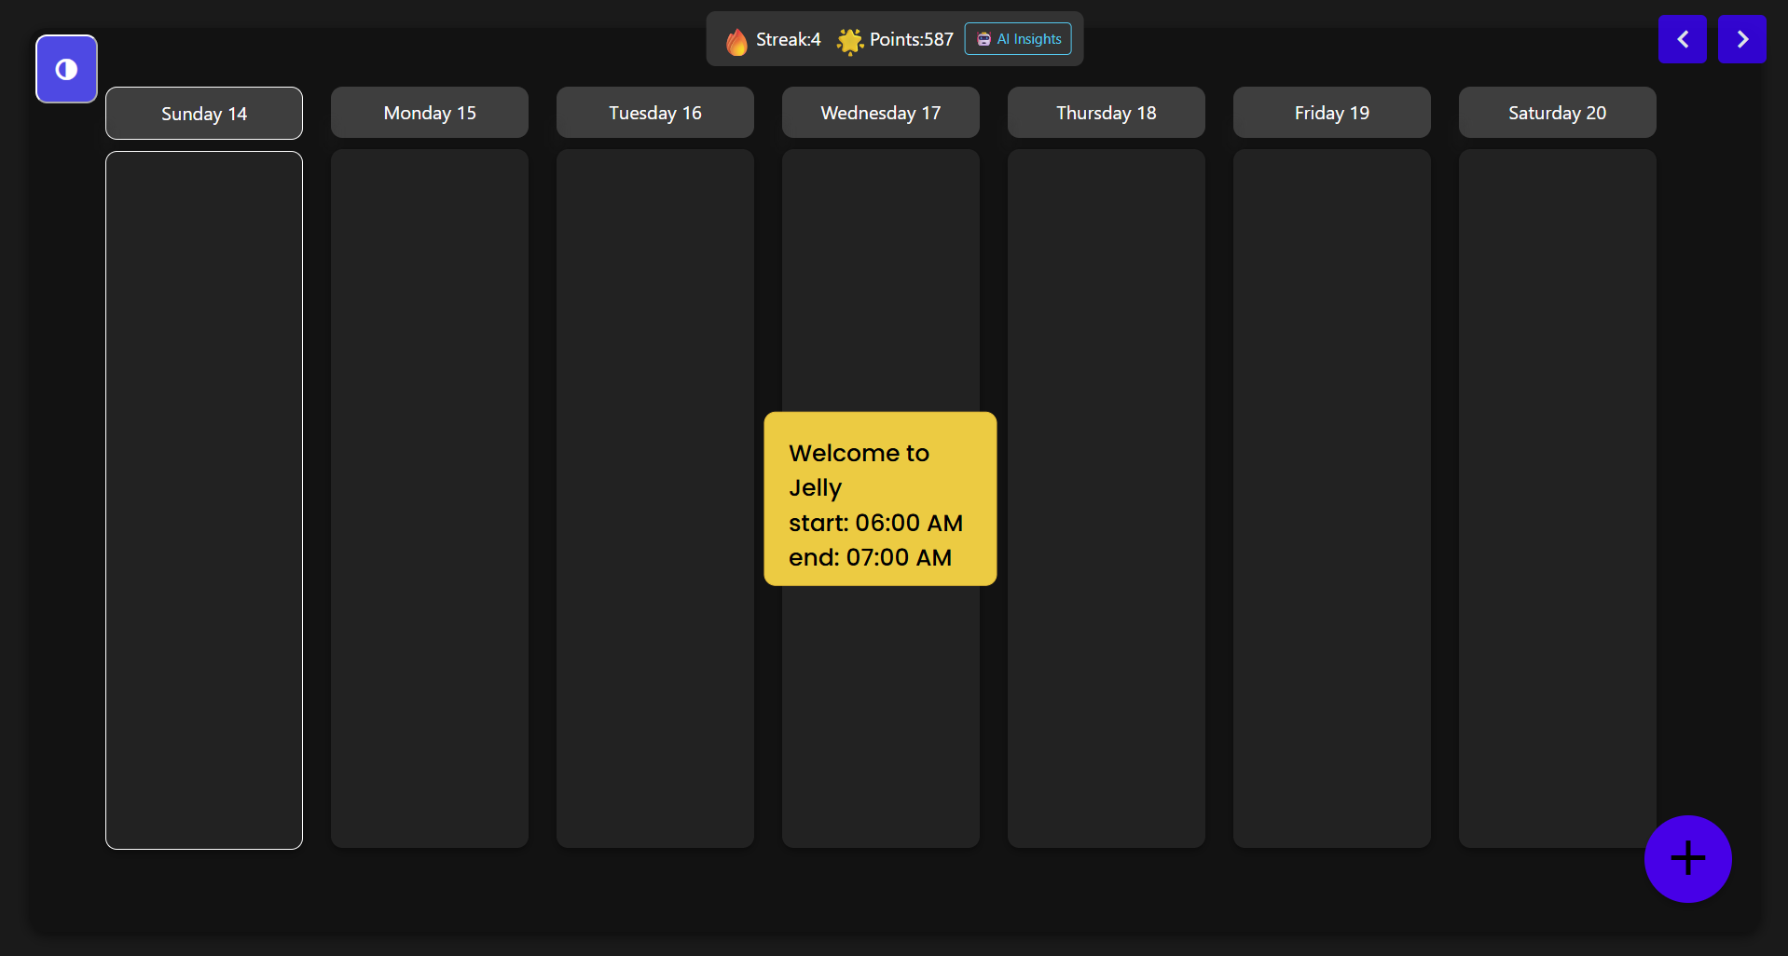The image size is (1788, 956).
Task: Select the Friday 19 header
Action: coord(1332,113)
